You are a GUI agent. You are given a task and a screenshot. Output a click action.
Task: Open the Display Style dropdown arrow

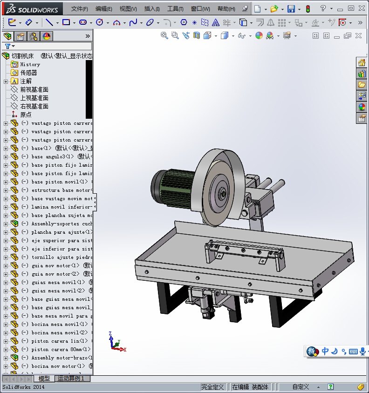click(233, 36)
